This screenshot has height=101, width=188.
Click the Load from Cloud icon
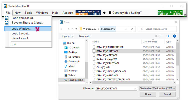click(x=7, y=18)
